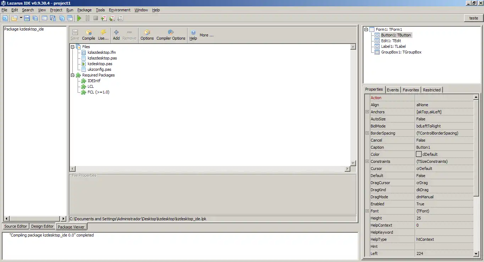
Task: Click the blue floppy Save icon in the main toolbar
Action: click(27, 18)
